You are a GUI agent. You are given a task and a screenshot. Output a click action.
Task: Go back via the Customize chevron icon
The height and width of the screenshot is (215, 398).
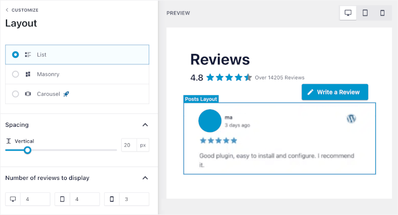[7, 10]
